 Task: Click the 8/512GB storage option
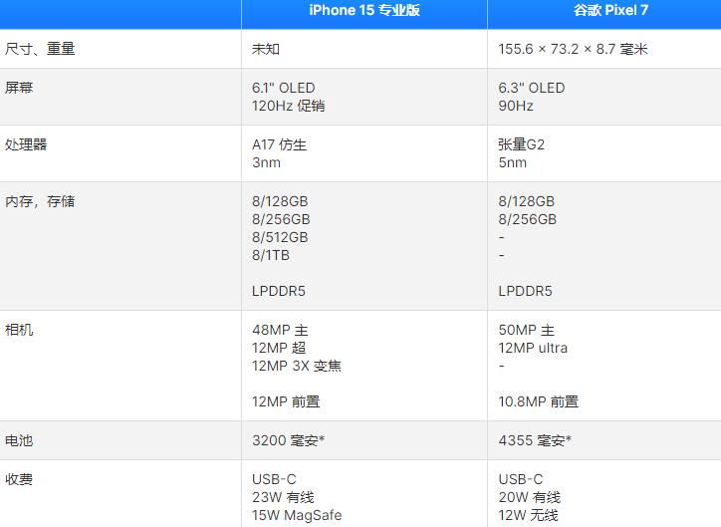pos(280,237)
